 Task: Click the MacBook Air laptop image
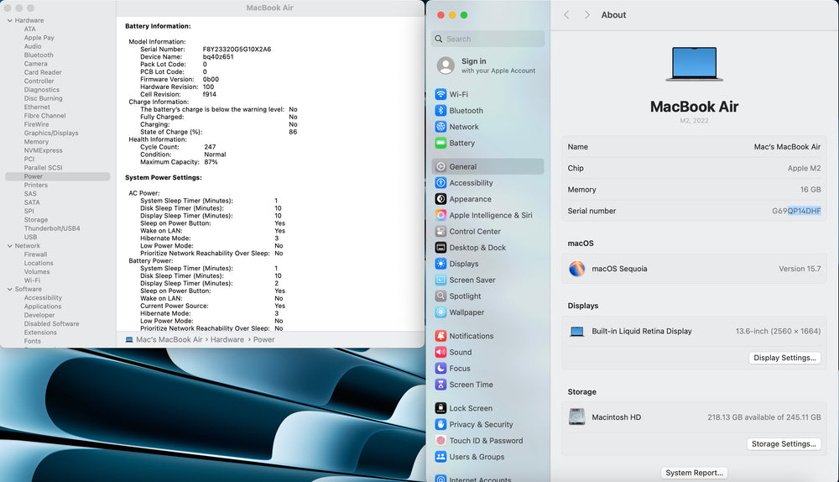pyautogui.click(x=694, y=65)
